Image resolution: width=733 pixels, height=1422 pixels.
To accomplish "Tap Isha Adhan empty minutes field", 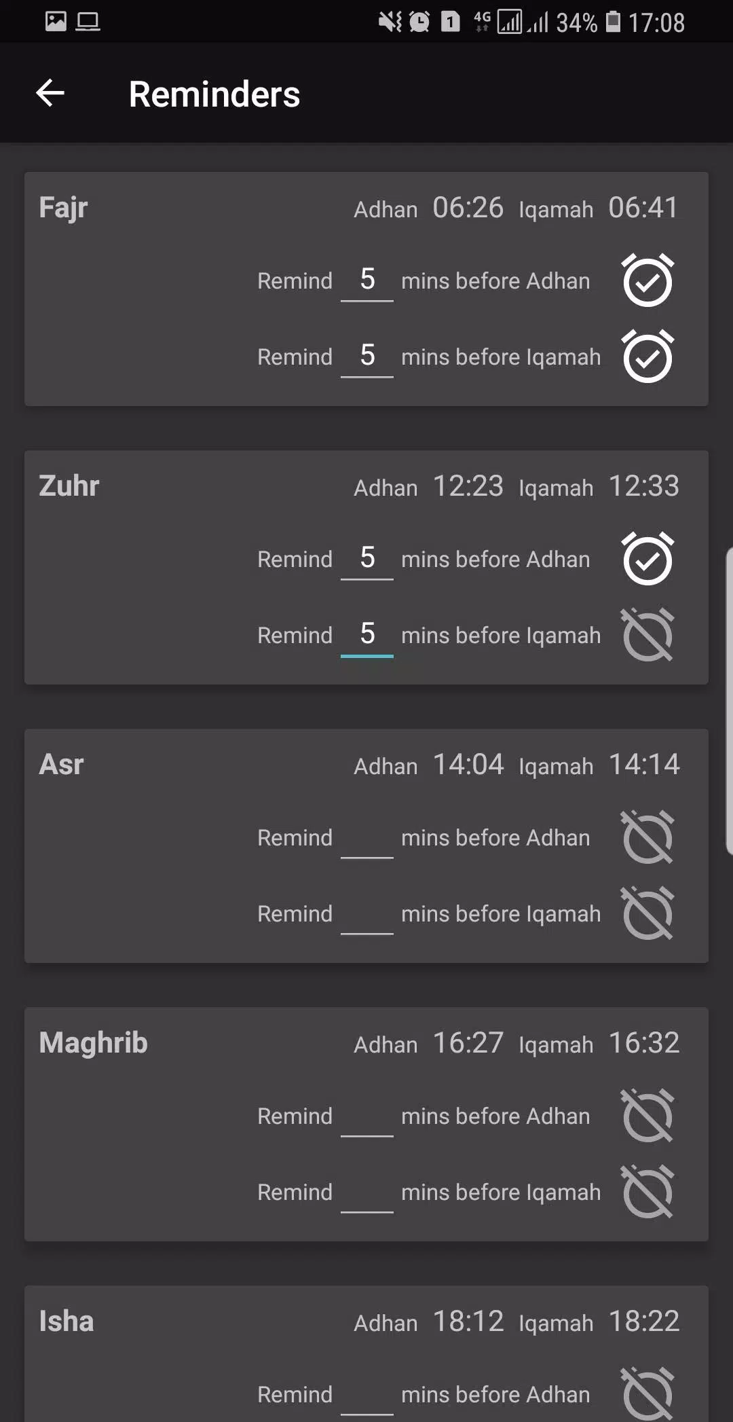I will (367, 1396).
